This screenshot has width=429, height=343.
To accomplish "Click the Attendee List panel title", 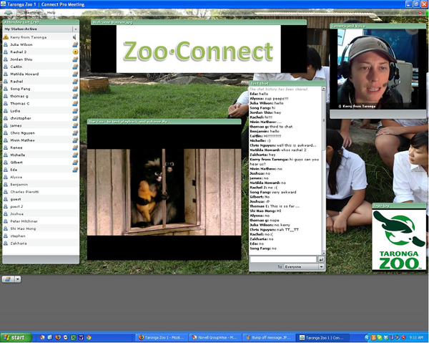I will [x=21, y=22].
